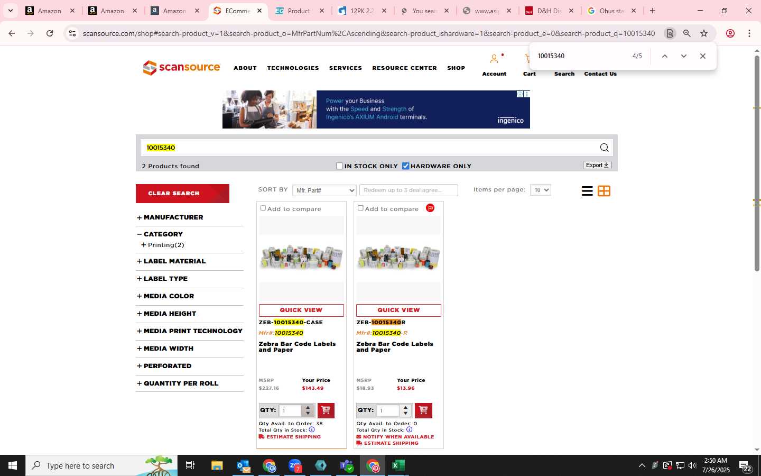
Task: Open the Sort By Mfr. Part# dropdown
Action: pyautogui.click(x=324, y=190)
